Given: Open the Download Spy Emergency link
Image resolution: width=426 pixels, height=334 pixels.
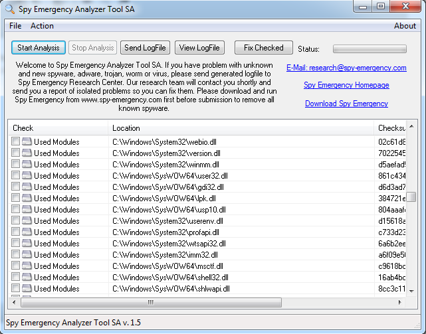Looking at the screenshot, I should coord(346,104).
